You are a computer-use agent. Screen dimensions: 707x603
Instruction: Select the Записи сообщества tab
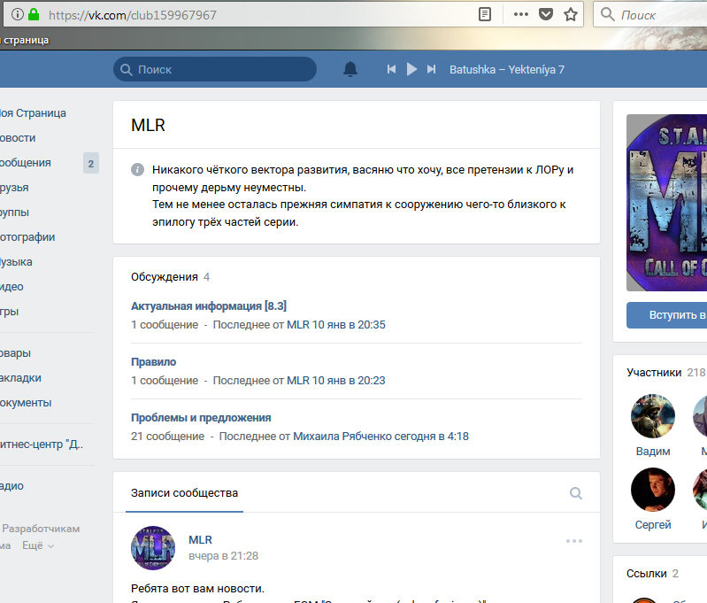click(x=184, y=493)
